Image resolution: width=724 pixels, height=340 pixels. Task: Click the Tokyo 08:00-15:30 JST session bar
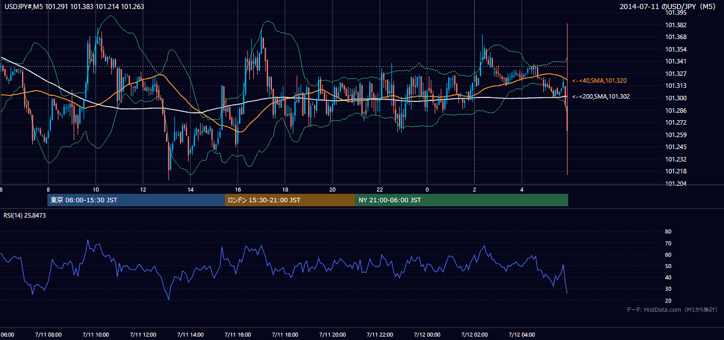pyautogui.click(x=136, y=200)
